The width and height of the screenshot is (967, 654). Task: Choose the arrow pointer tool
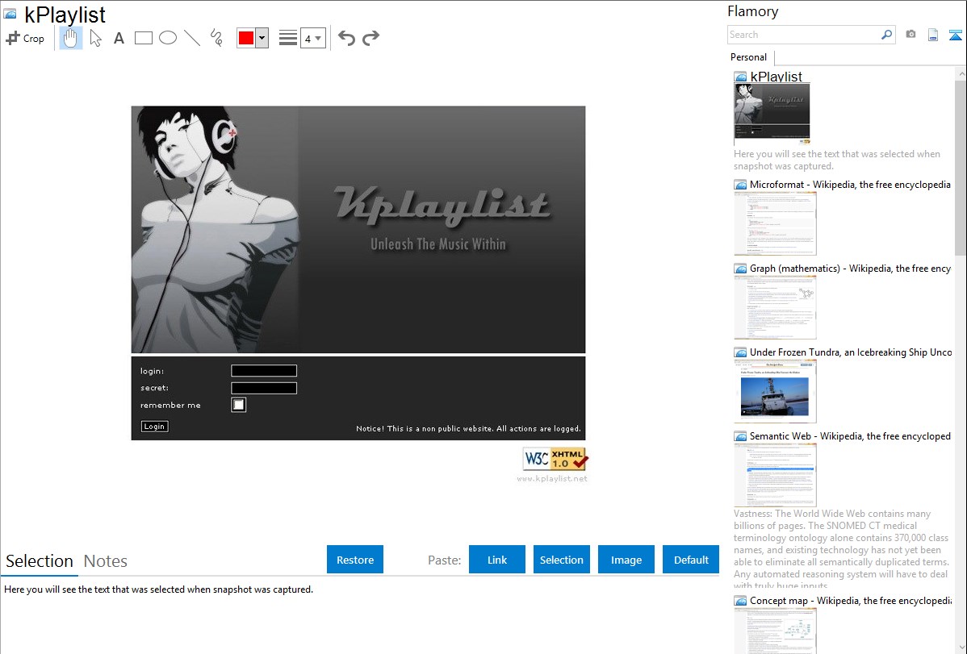coord(95,38)
